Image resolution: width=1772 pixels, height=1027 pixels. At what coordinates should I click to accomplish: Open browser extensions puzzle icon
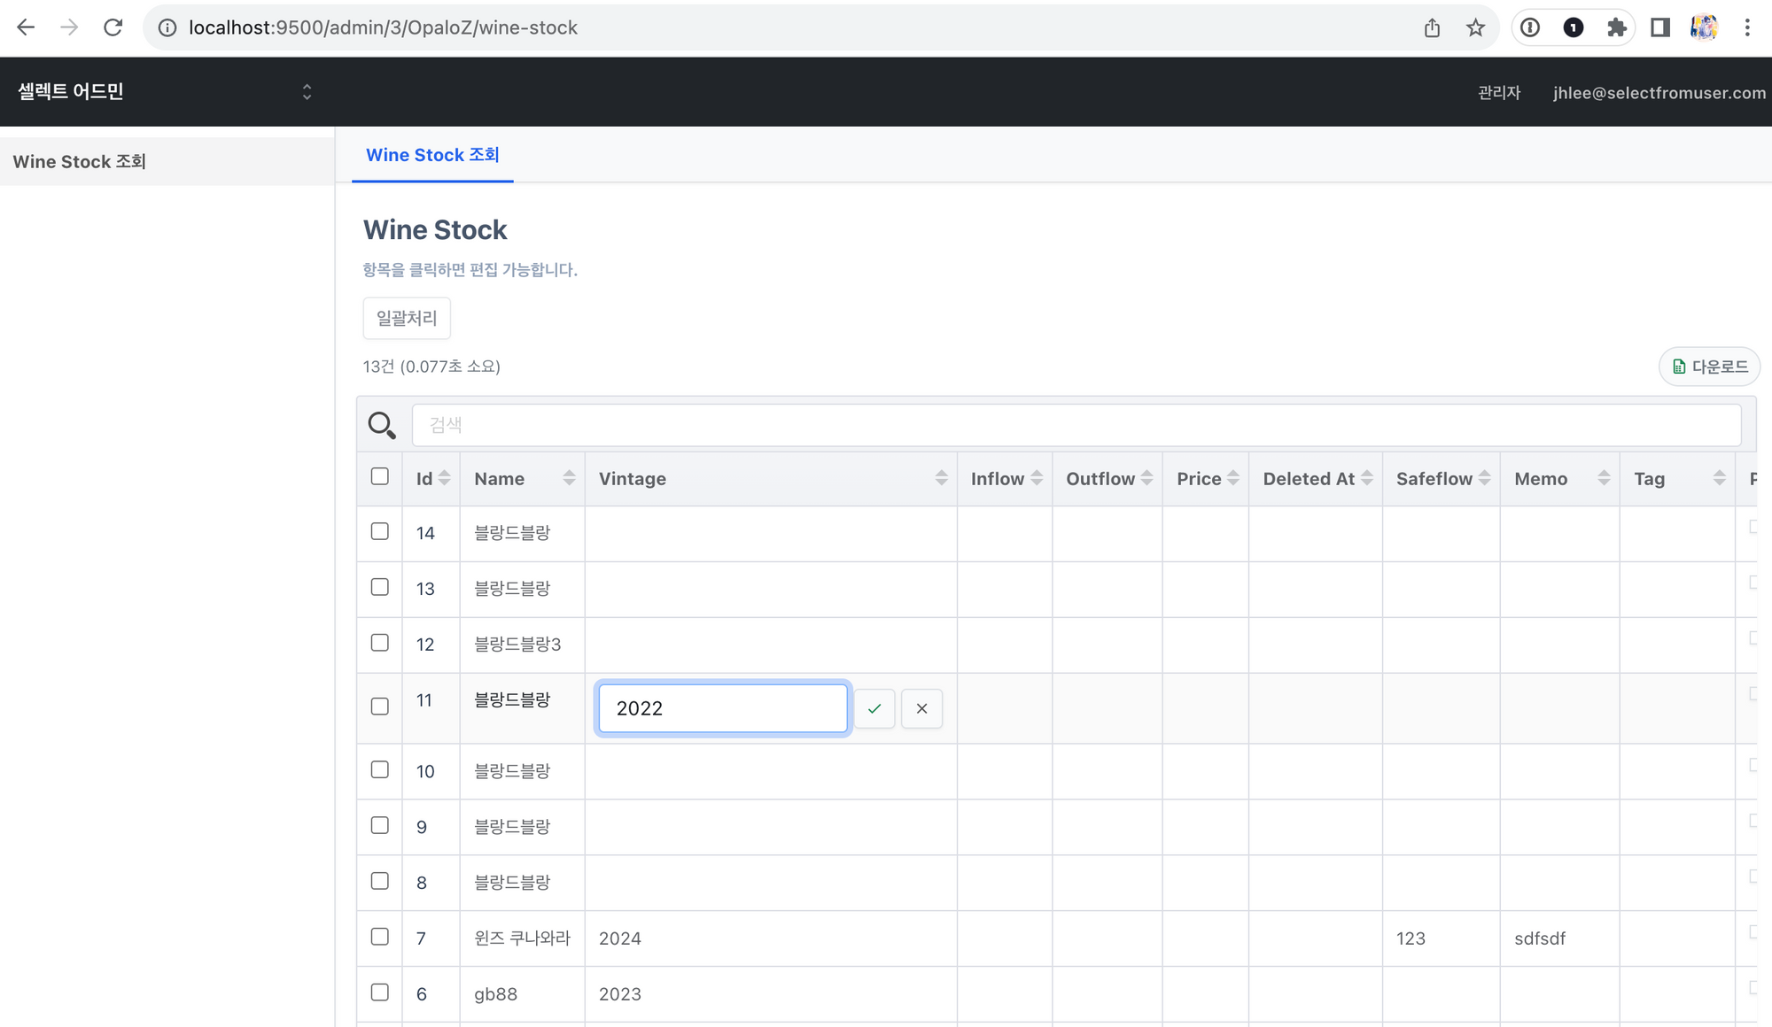point(1616,27)
